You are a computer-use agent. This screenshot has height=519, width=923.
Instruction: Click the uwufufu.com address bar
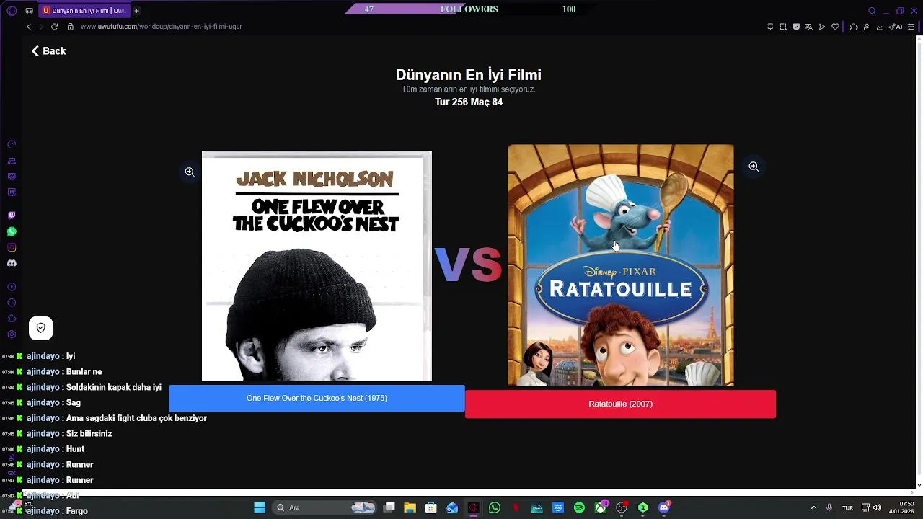point(161,27)
